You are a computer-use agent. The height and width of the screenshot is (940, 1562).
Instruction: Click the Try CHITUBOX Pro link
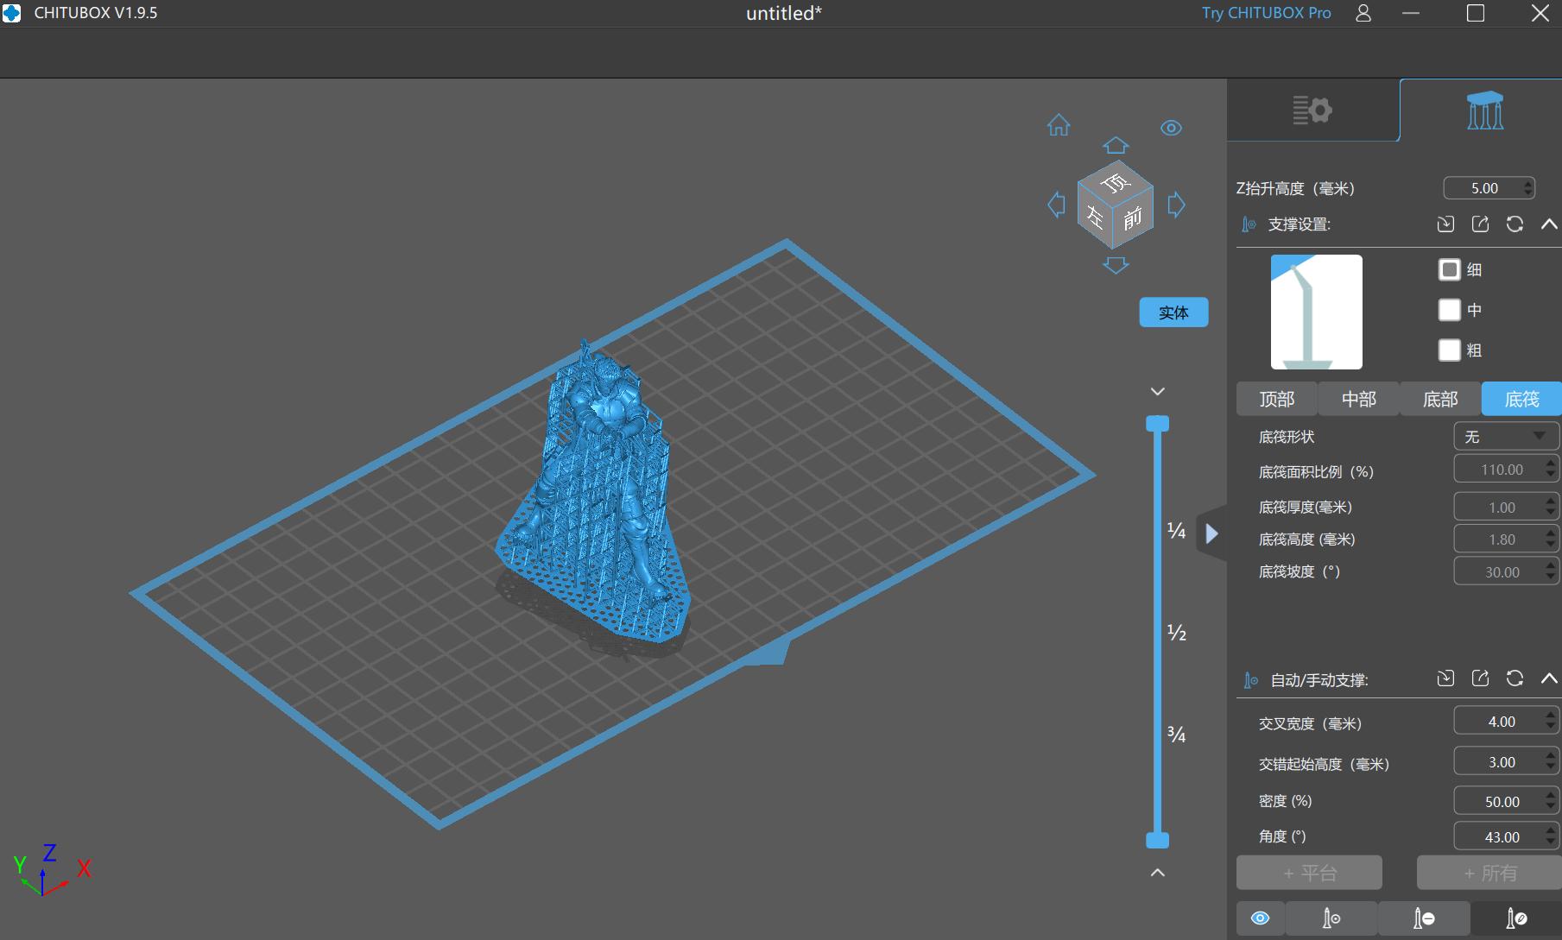click(1264, 13)
